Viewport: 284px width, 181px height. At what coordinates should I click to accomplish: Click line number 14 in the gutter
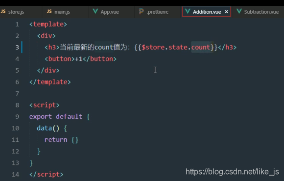point(15,175)
